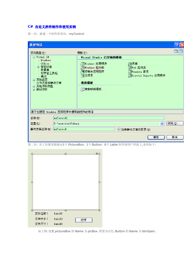Select 分布式系统解决方案 project type
This screenshot has height=260, width=184.
(49, 83)
